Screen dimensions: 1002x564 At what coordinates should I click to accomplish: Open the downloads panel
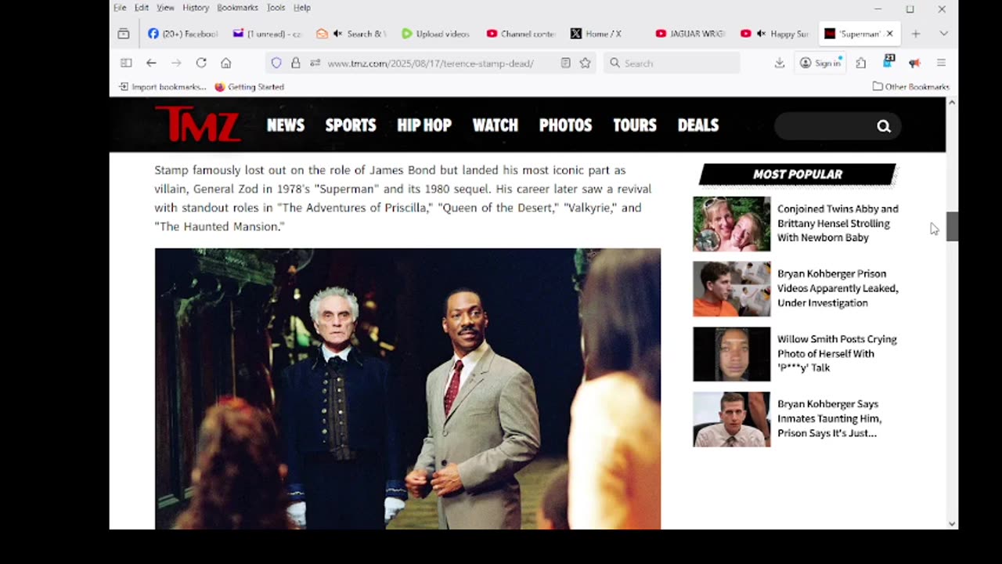tap(779, 63)
